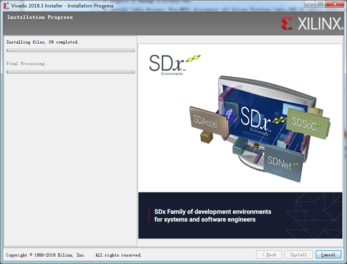Click the SDSoC tile in the banner image
Screen dimensions: 347x264
coord(308,125)
